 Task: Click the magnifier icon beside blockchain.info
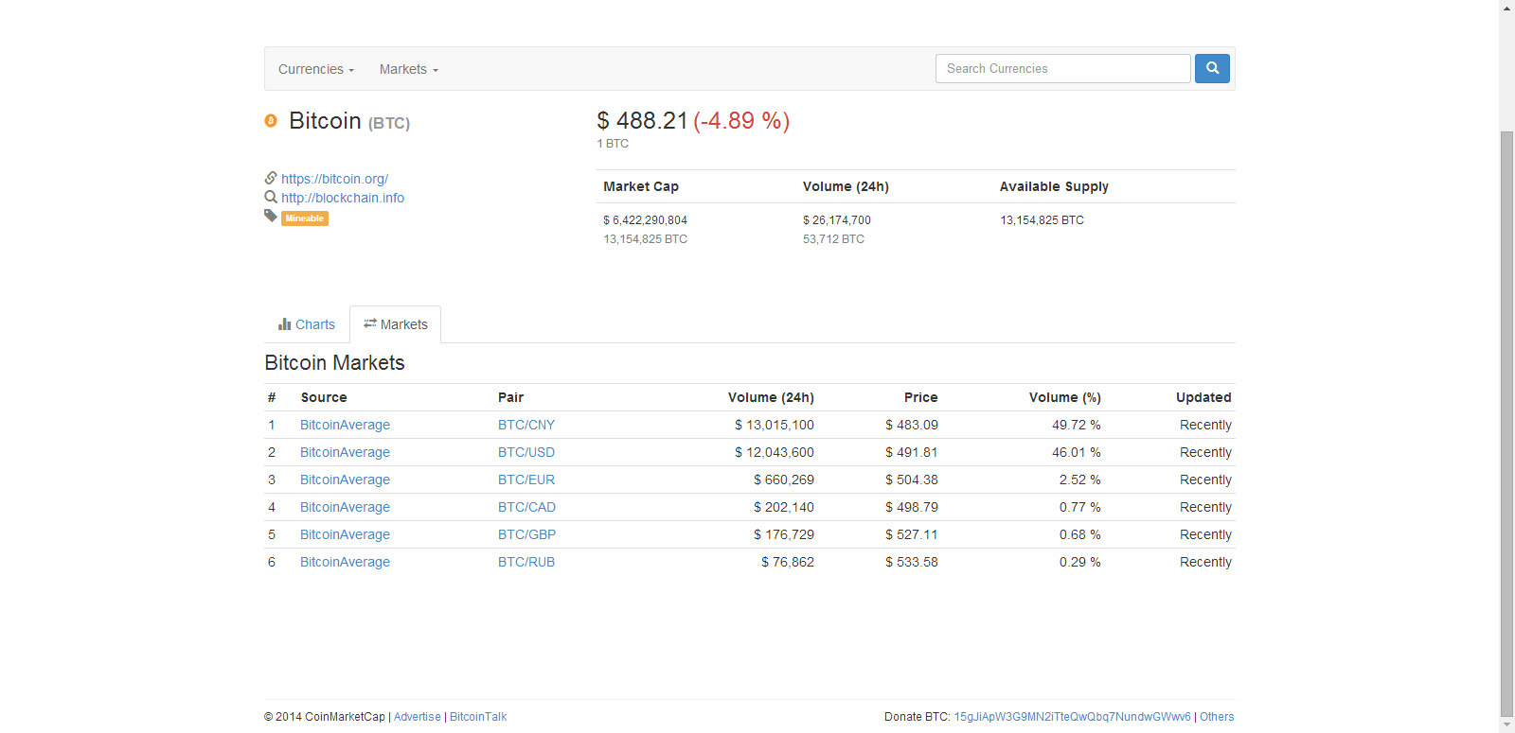(271, 197)
